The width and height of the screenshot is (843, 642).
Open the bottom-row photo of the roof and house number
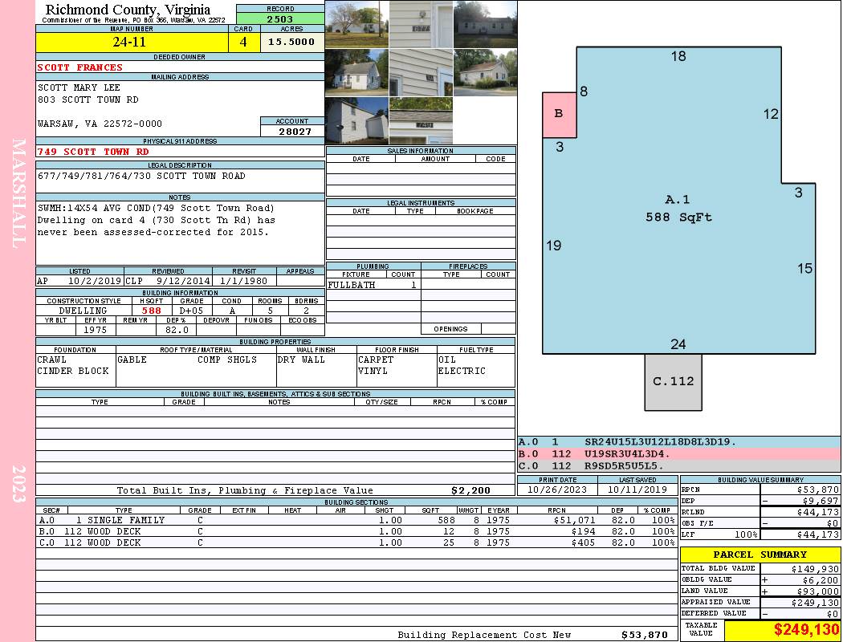pyautogui.click(x=421, y=120)
